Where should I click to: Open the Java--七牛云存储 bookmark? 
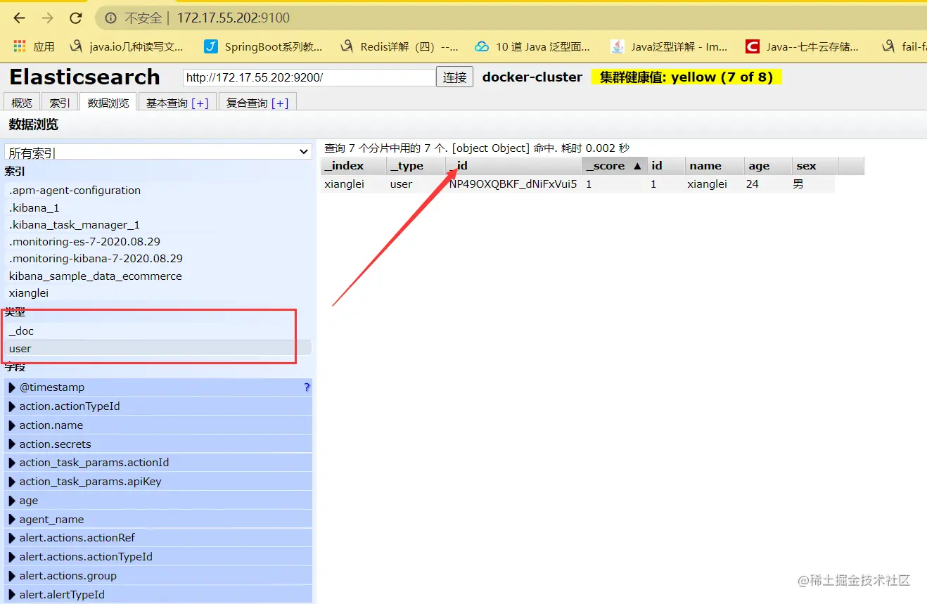pos(803,46)
